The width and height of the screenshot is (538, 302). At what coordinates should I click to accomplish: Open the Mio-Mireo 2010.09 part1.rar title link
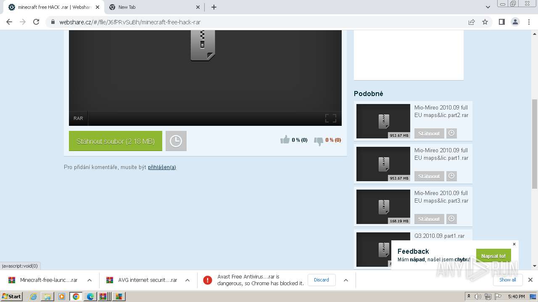441,154
